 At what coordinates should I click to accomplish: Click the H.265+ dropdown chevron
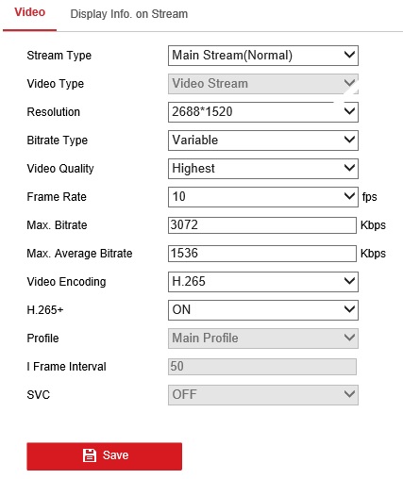coord(349,309)
